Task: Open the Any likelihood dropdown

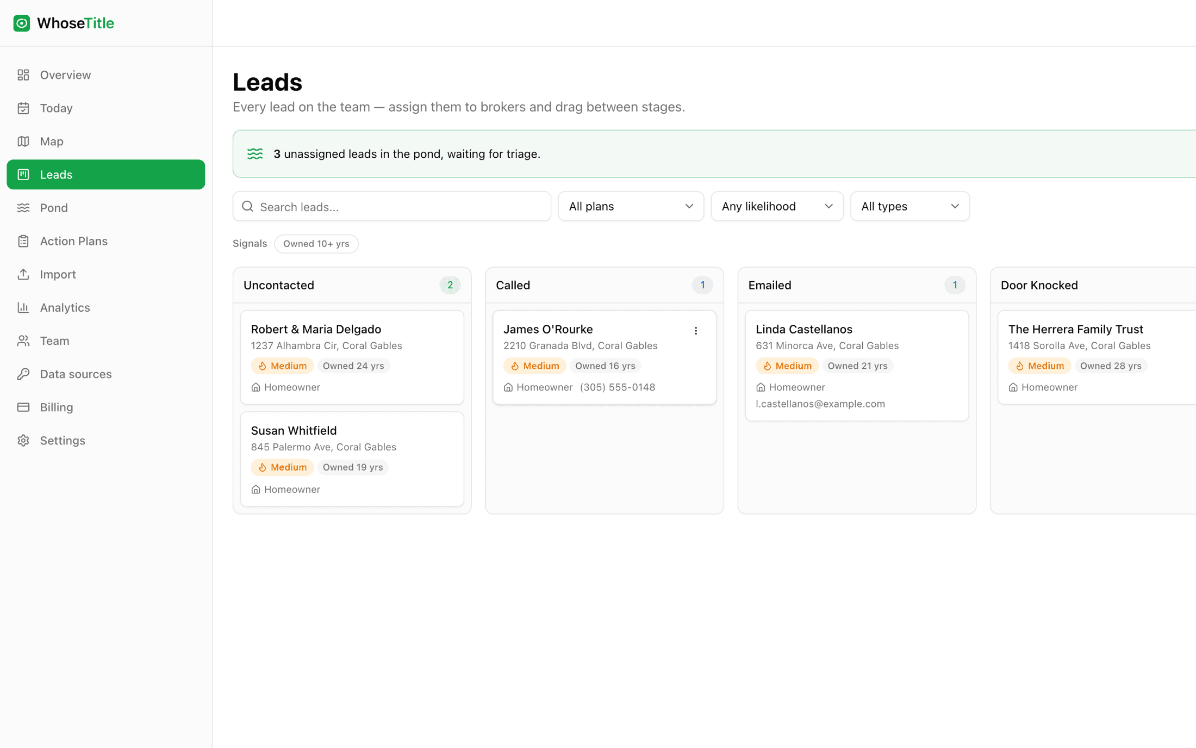Action: click(x=777, y=206)
